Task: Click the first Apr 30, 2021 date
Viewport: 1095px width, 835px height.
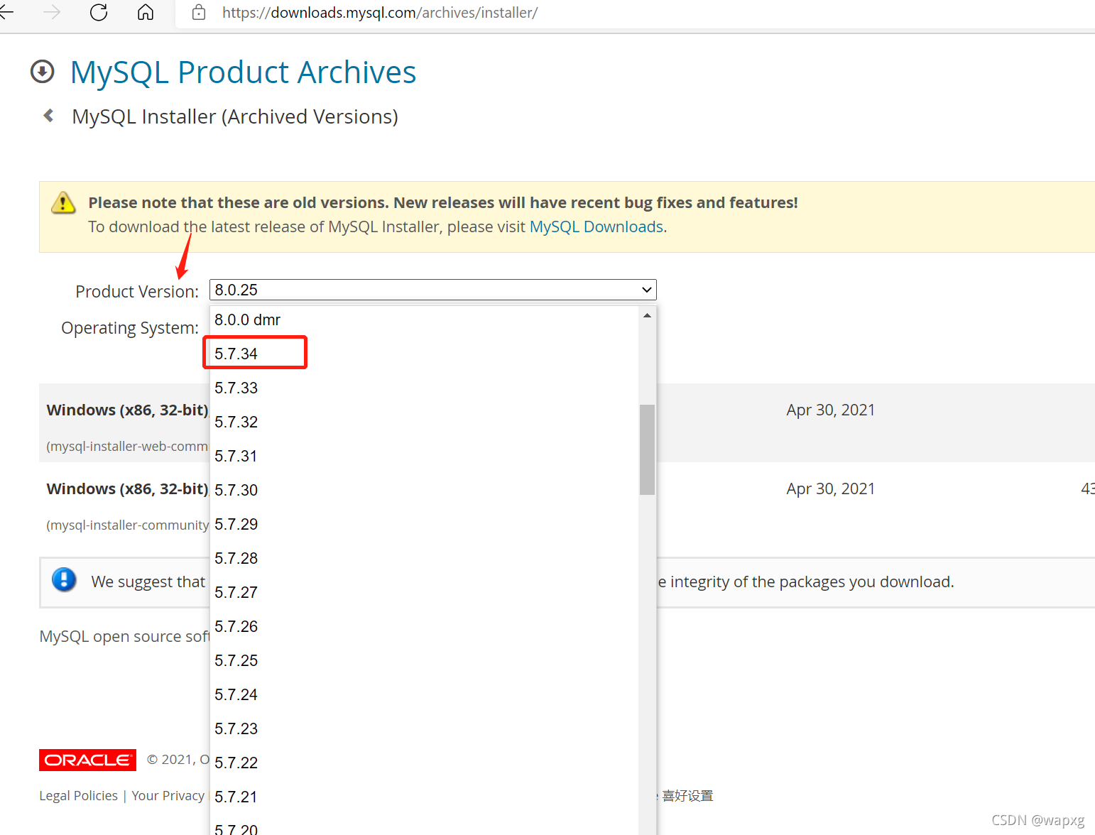Action: pyautogui.click(x=830, y=410)
